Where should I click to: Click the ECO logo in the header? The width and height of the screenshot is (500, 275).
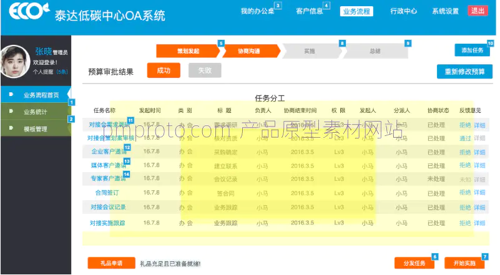[26, 13]
